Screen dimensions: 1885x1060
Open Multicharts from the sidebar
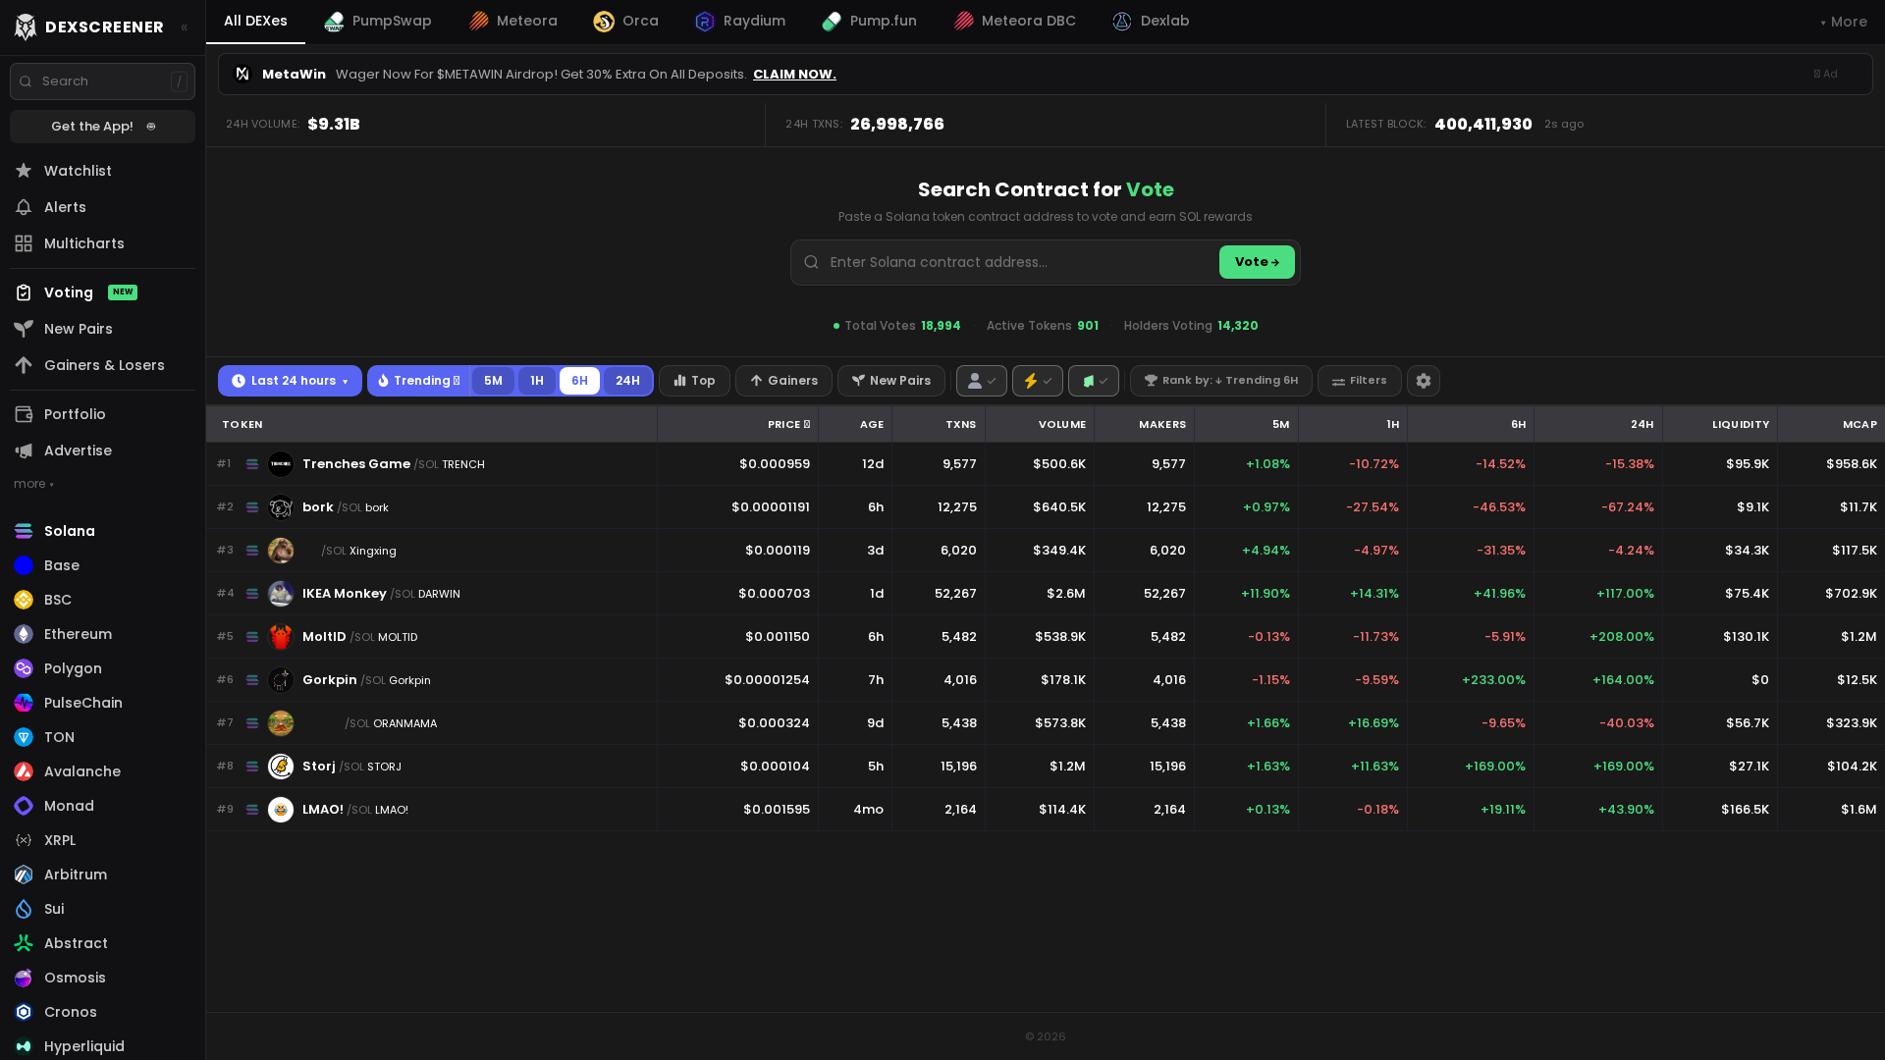click(x=84, y=242)
